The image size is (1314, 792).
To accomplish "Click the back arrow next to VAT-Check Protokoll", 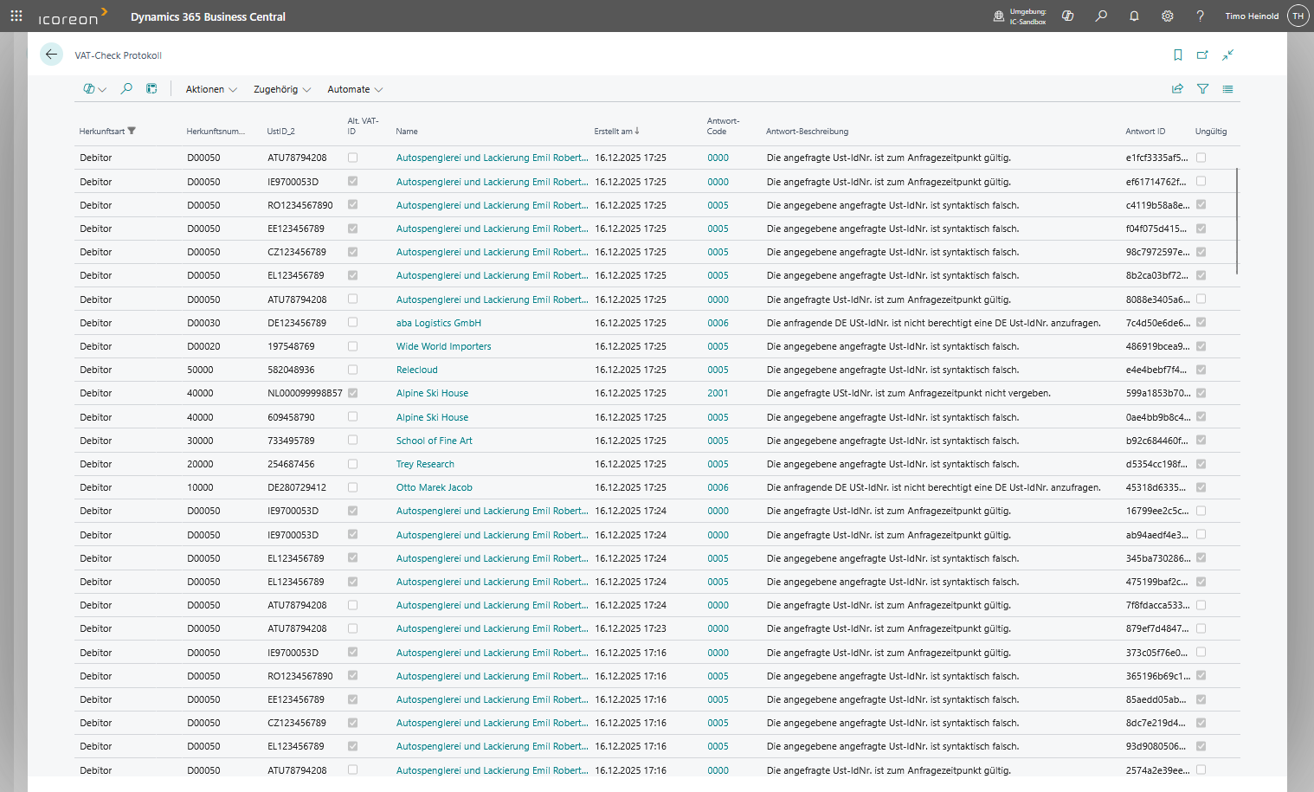I will click(x=51, y=55).
